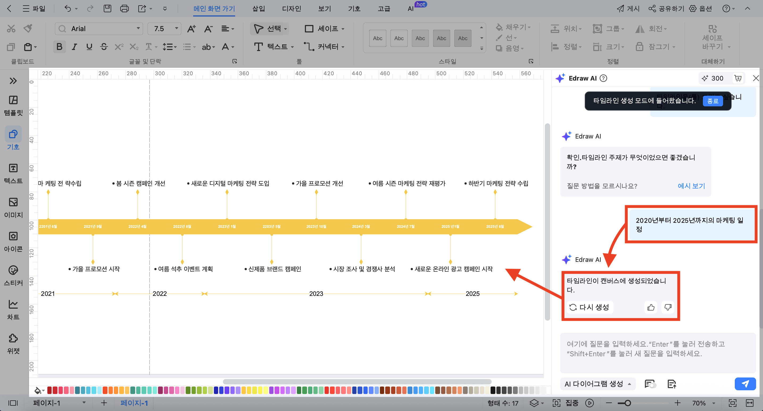Click the Save disk icon
Viewport: 763px width, 411px height.
107,8
